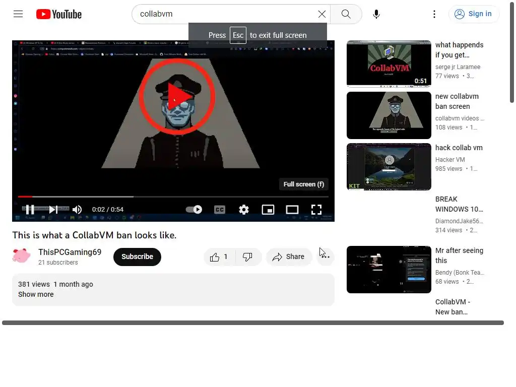
Task: Open 'hack collab vm' thumbnail
Action: click(x=389, y=166)
